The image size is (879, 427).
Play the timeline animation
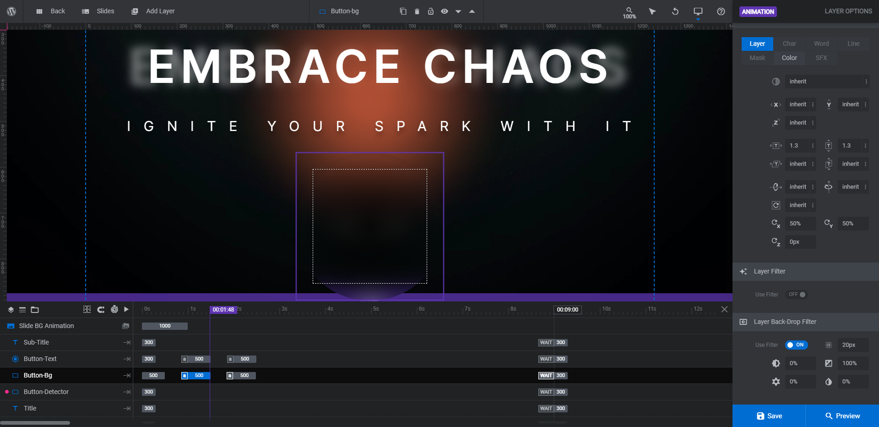pos(126,309)
